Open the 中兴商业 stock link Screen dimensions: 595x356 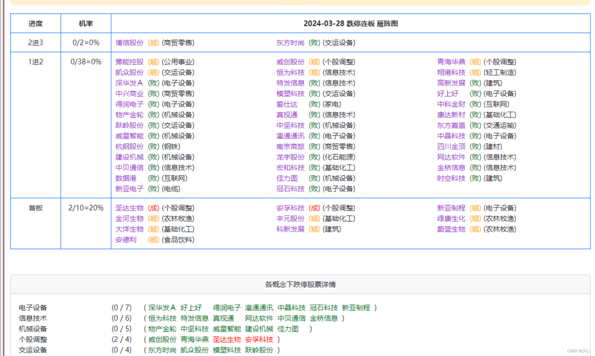(129, 94)
